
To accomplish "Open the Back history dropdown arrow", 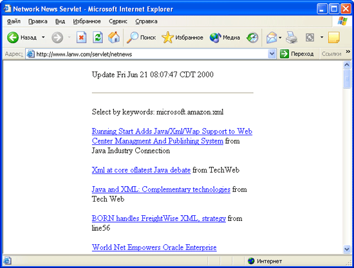I will click(43, 37).
